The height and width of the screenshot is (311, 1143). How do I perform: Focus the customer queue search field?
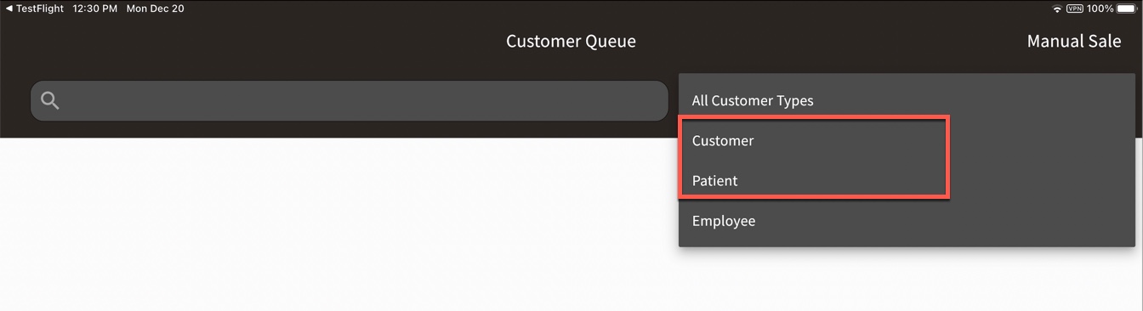pyautogui.click(x=350, y=101)
